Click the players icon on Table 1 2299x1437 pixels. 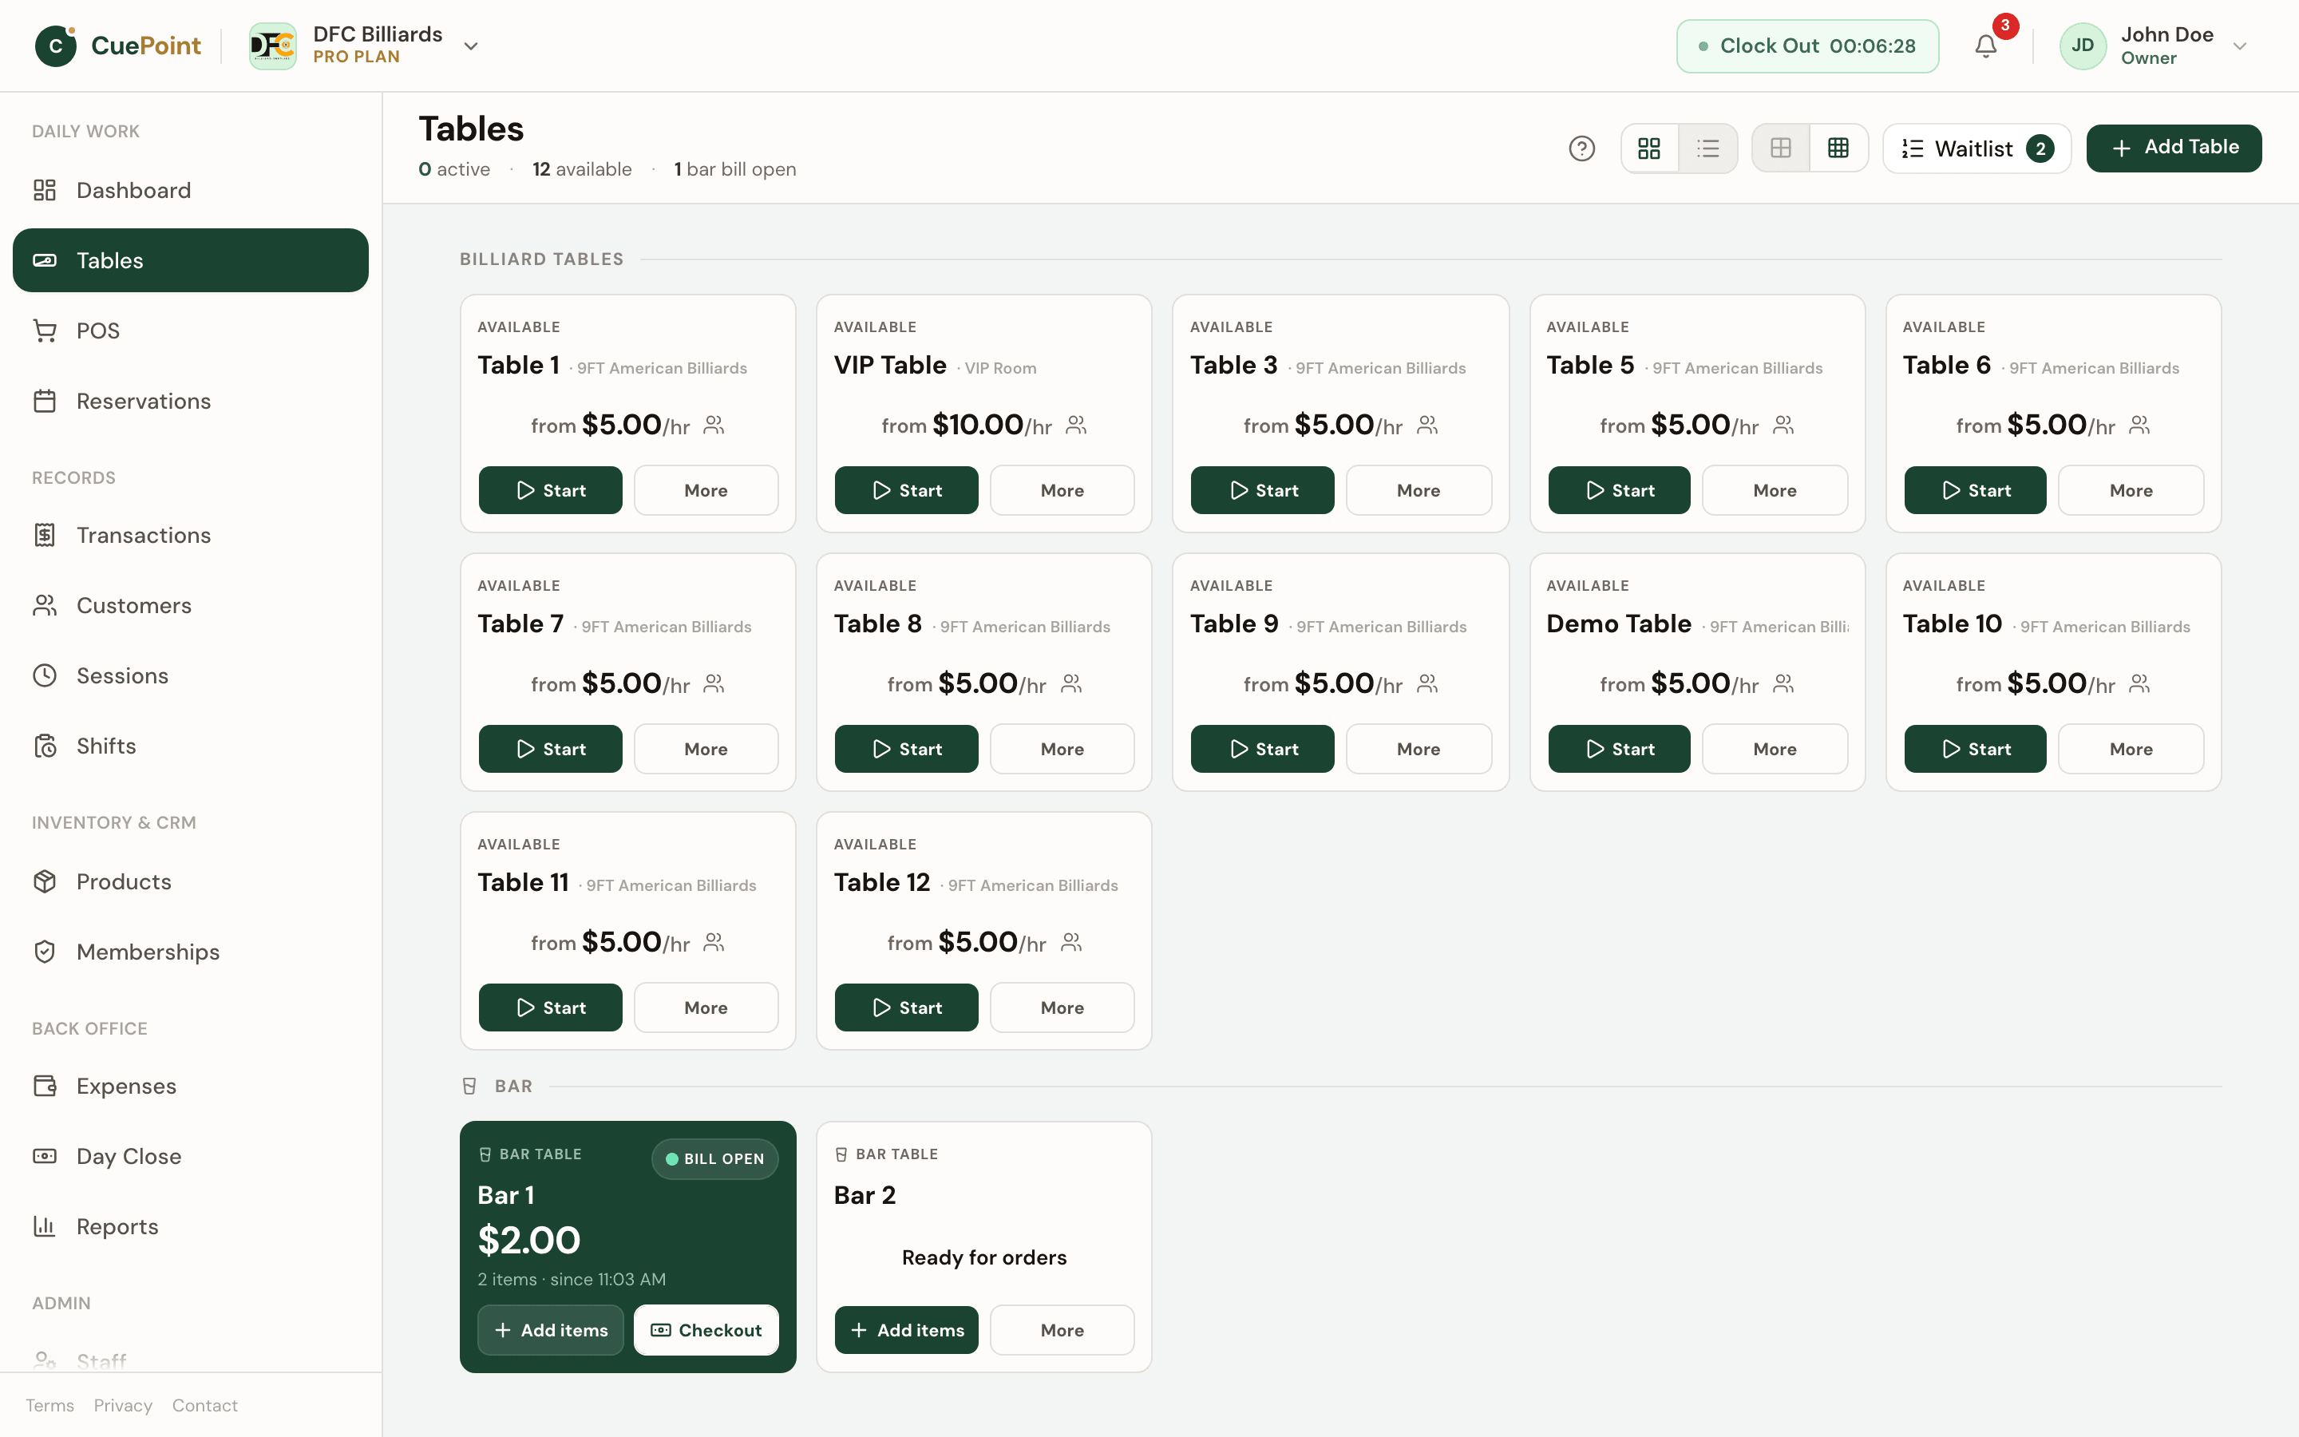pyautogui.click(x=714, y=425)
